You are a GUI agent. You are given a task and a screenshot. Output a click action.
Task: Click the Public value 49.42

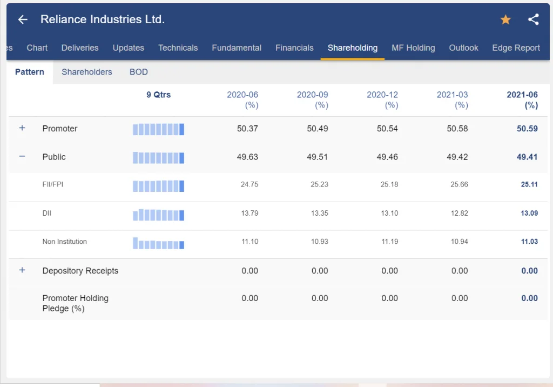click(457, 157)
